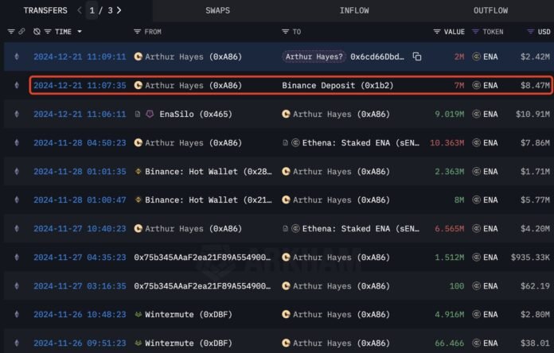Open 0x75b345 address in 03:16:35 row
This screenshot has height=353, width=554.
202,286
